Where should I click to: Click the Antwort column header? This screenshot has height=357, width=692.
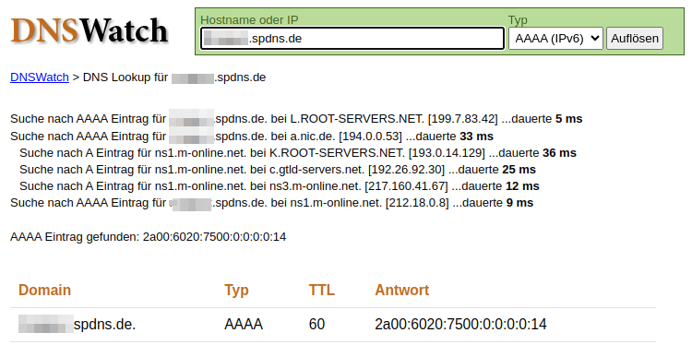401,290
